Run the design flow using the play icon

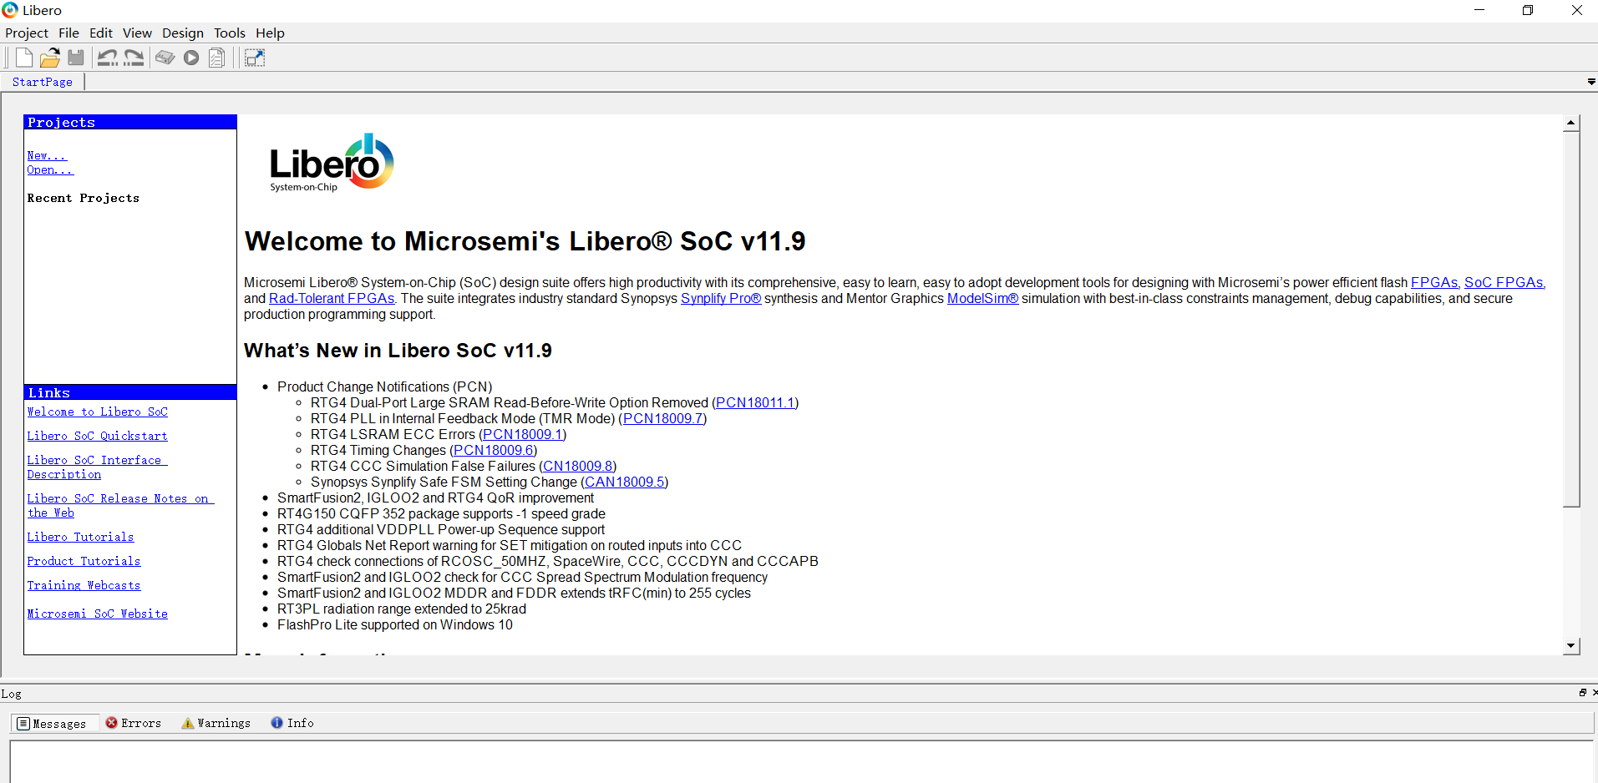pyautogui.click(x=190, y=57)
